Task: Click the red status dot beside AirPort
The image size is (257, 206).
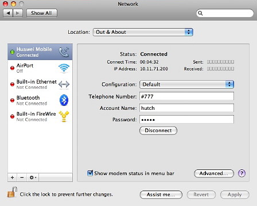Action: click(x=12, y=68)
